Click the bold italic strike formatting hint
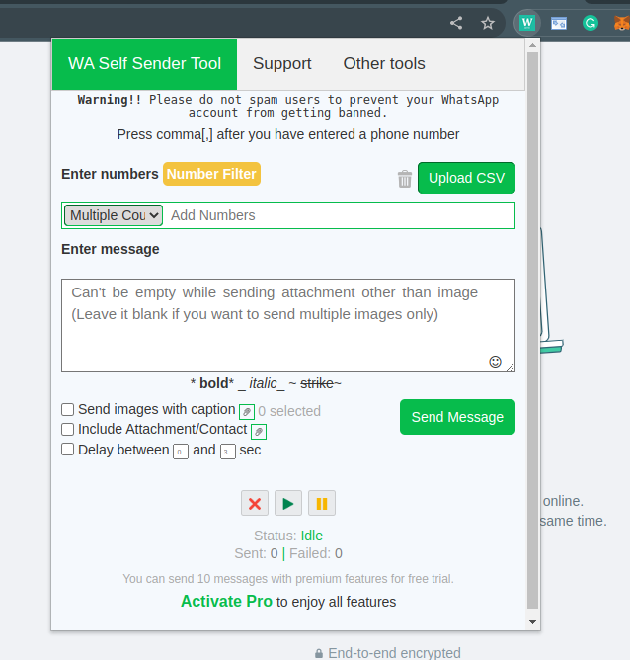The width and height of the screenshot is (630, 660). pyautogui.click(x=266, y=384)
